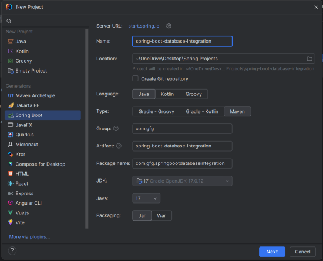
Task: Open the start.spring.io server link
Action: [x=144, y=26]
